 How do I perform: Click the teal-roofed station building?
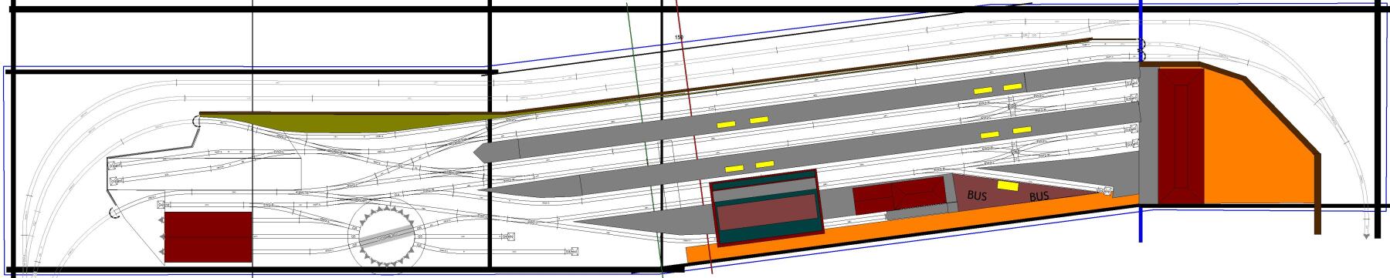click(767, 207)
